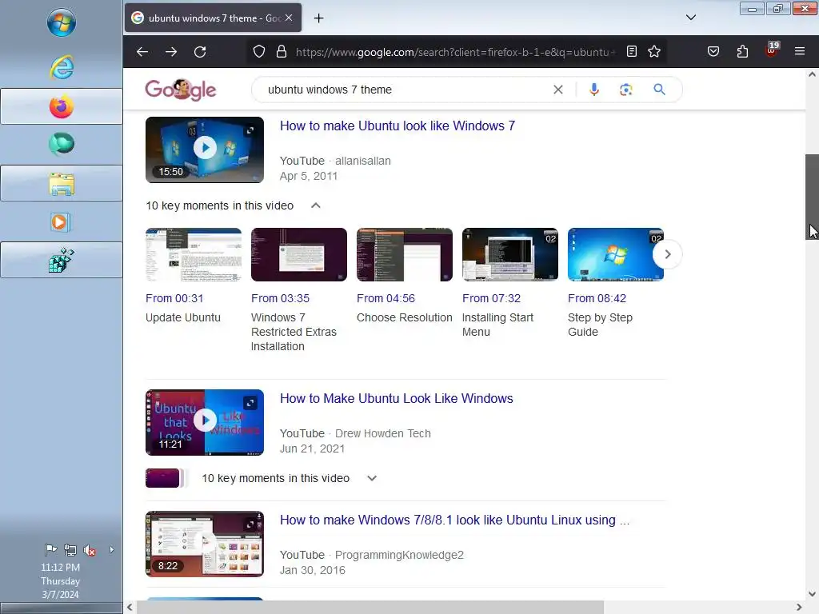Click scroll left arrow
This screenshot has width=819, height=614.
pos(130,608)
